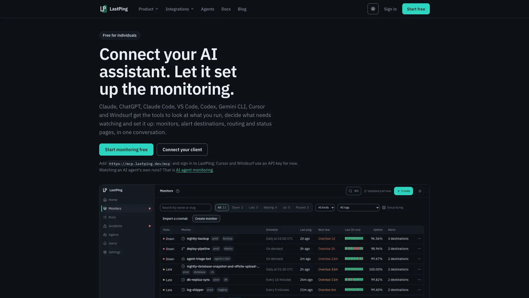Screen dimensions: 529x298
Task: Open the more options menu for agent-triage-bot
Action: coord(419,259)
